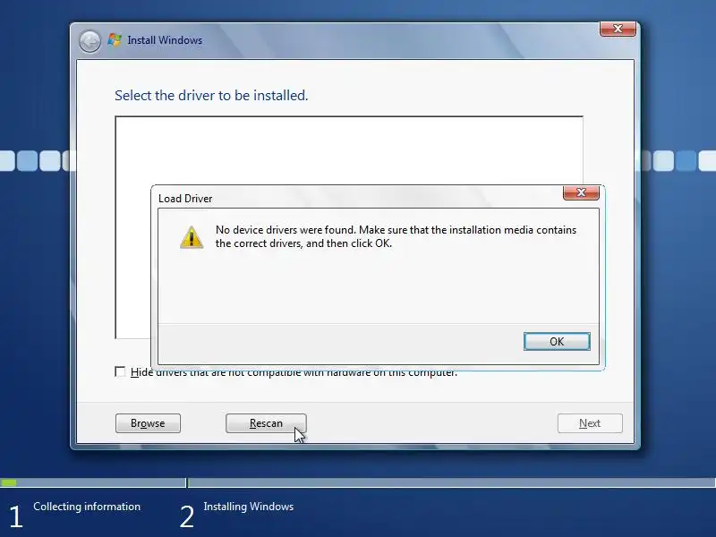716x537 pixels.
Task: Toggle Hide incompatible drivers checkbox
Action: coord(120,371)
